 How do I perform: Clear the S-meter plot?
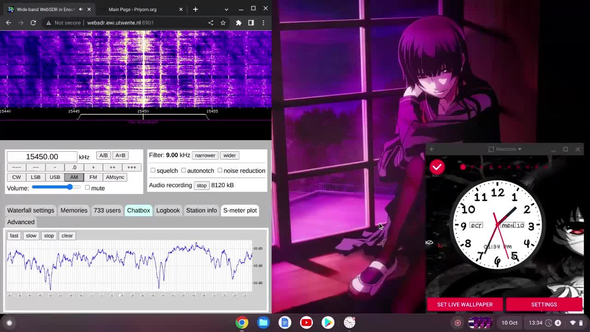point(67,236)
